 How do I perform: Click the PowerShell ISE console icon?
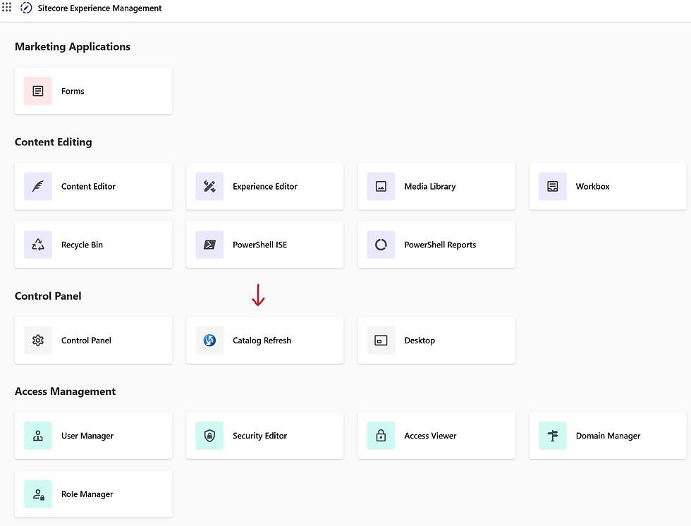pos(209,245)
